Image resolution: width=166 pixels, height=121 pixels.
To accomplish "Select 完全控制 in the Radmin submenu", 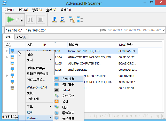I will pyautogui.click(x=68, y=79).
